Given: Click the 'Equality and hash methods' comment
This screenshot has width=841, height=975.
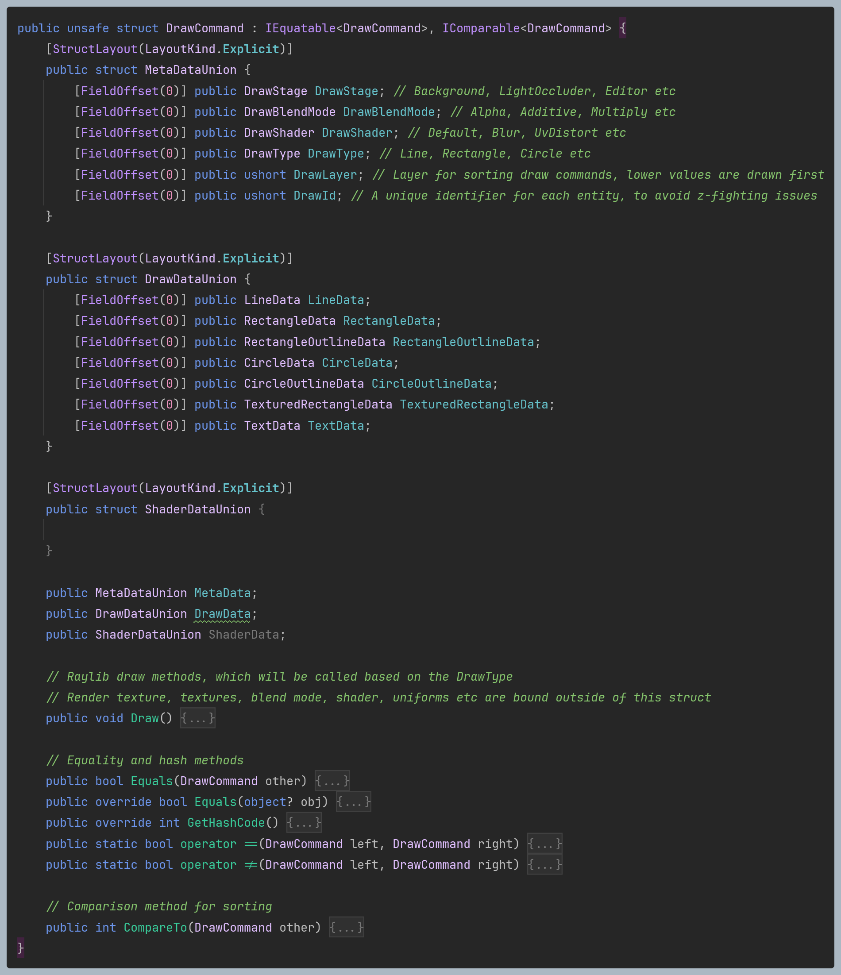Looking at the screenshot, I should pos(145,760).
